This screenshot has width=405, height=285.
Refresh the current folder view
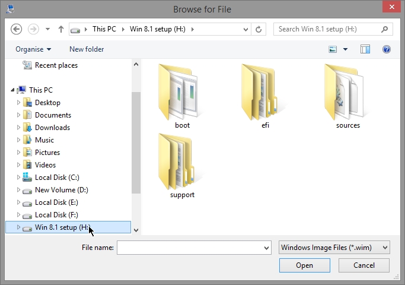(259, 29)
